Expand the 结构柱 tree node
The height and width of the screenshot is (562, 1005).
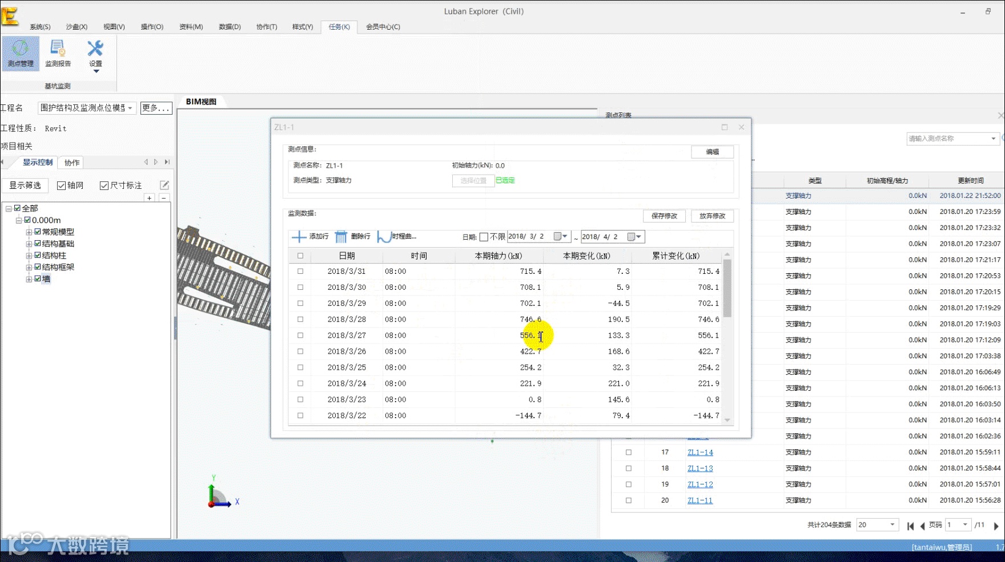click(29, 256)
